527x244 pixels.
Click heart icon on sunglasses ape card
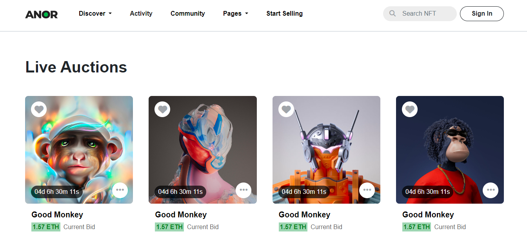[410, 109]
